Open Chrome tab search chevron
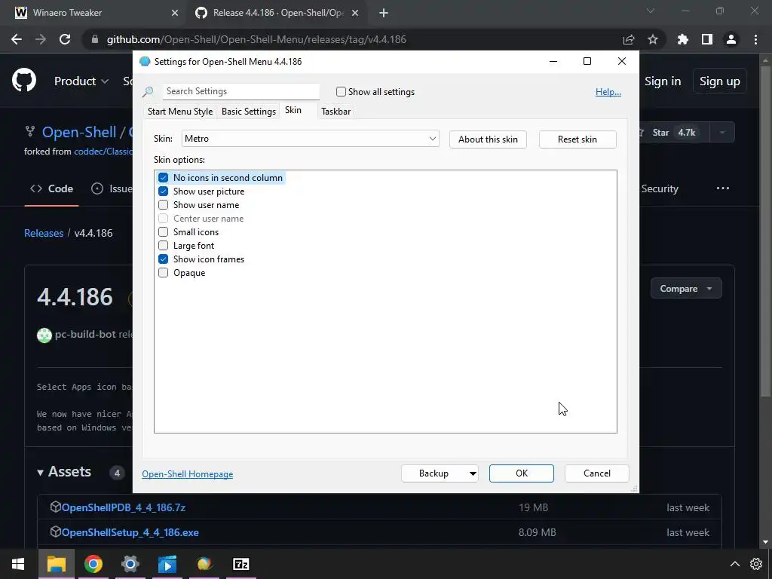Viewport: 772px width, 579px height. click(x=651, y=11)
